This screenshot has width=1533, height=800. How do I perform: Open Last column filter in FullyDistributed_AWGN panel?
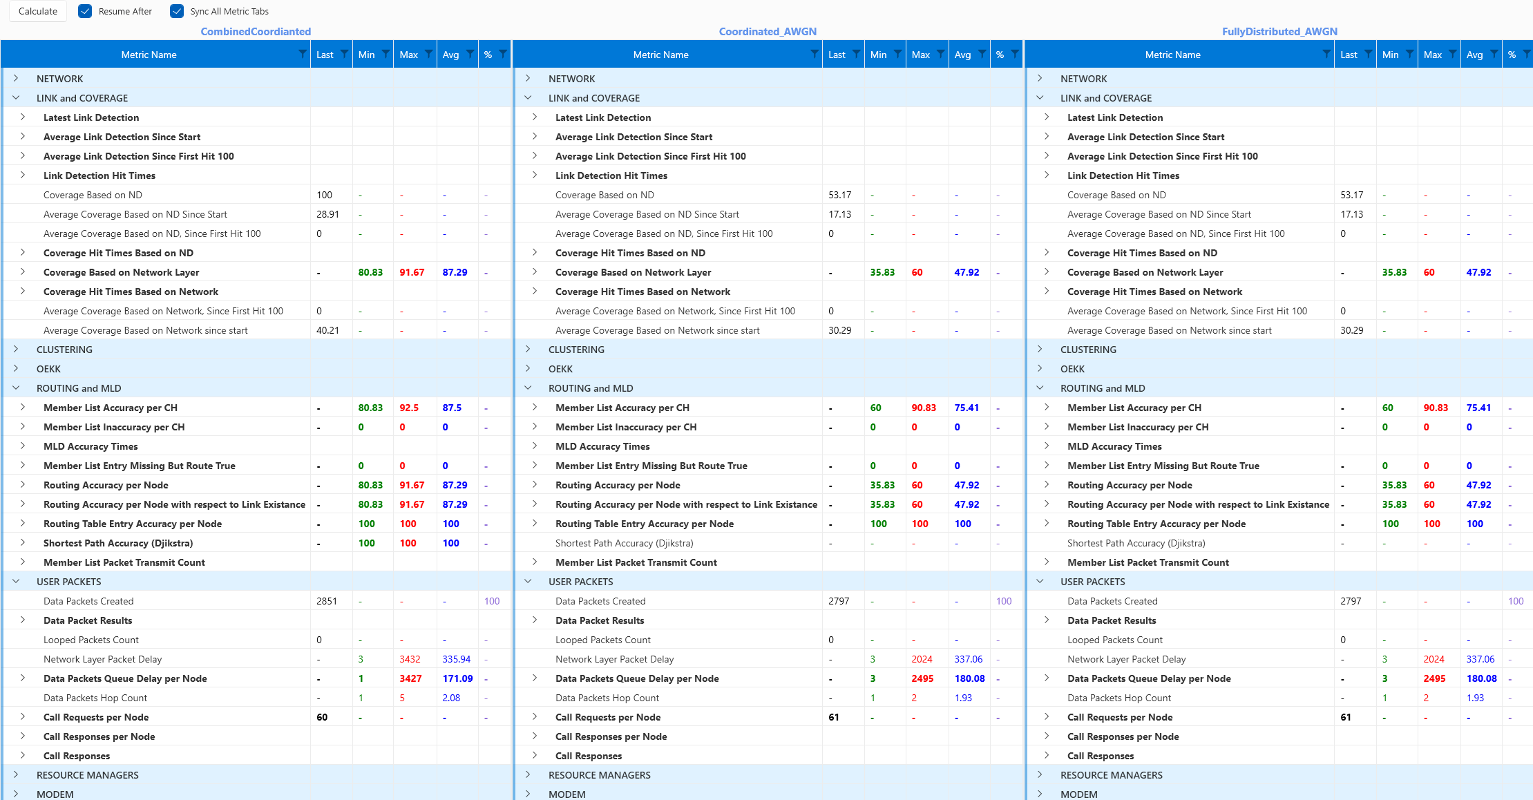(1369, 54)
